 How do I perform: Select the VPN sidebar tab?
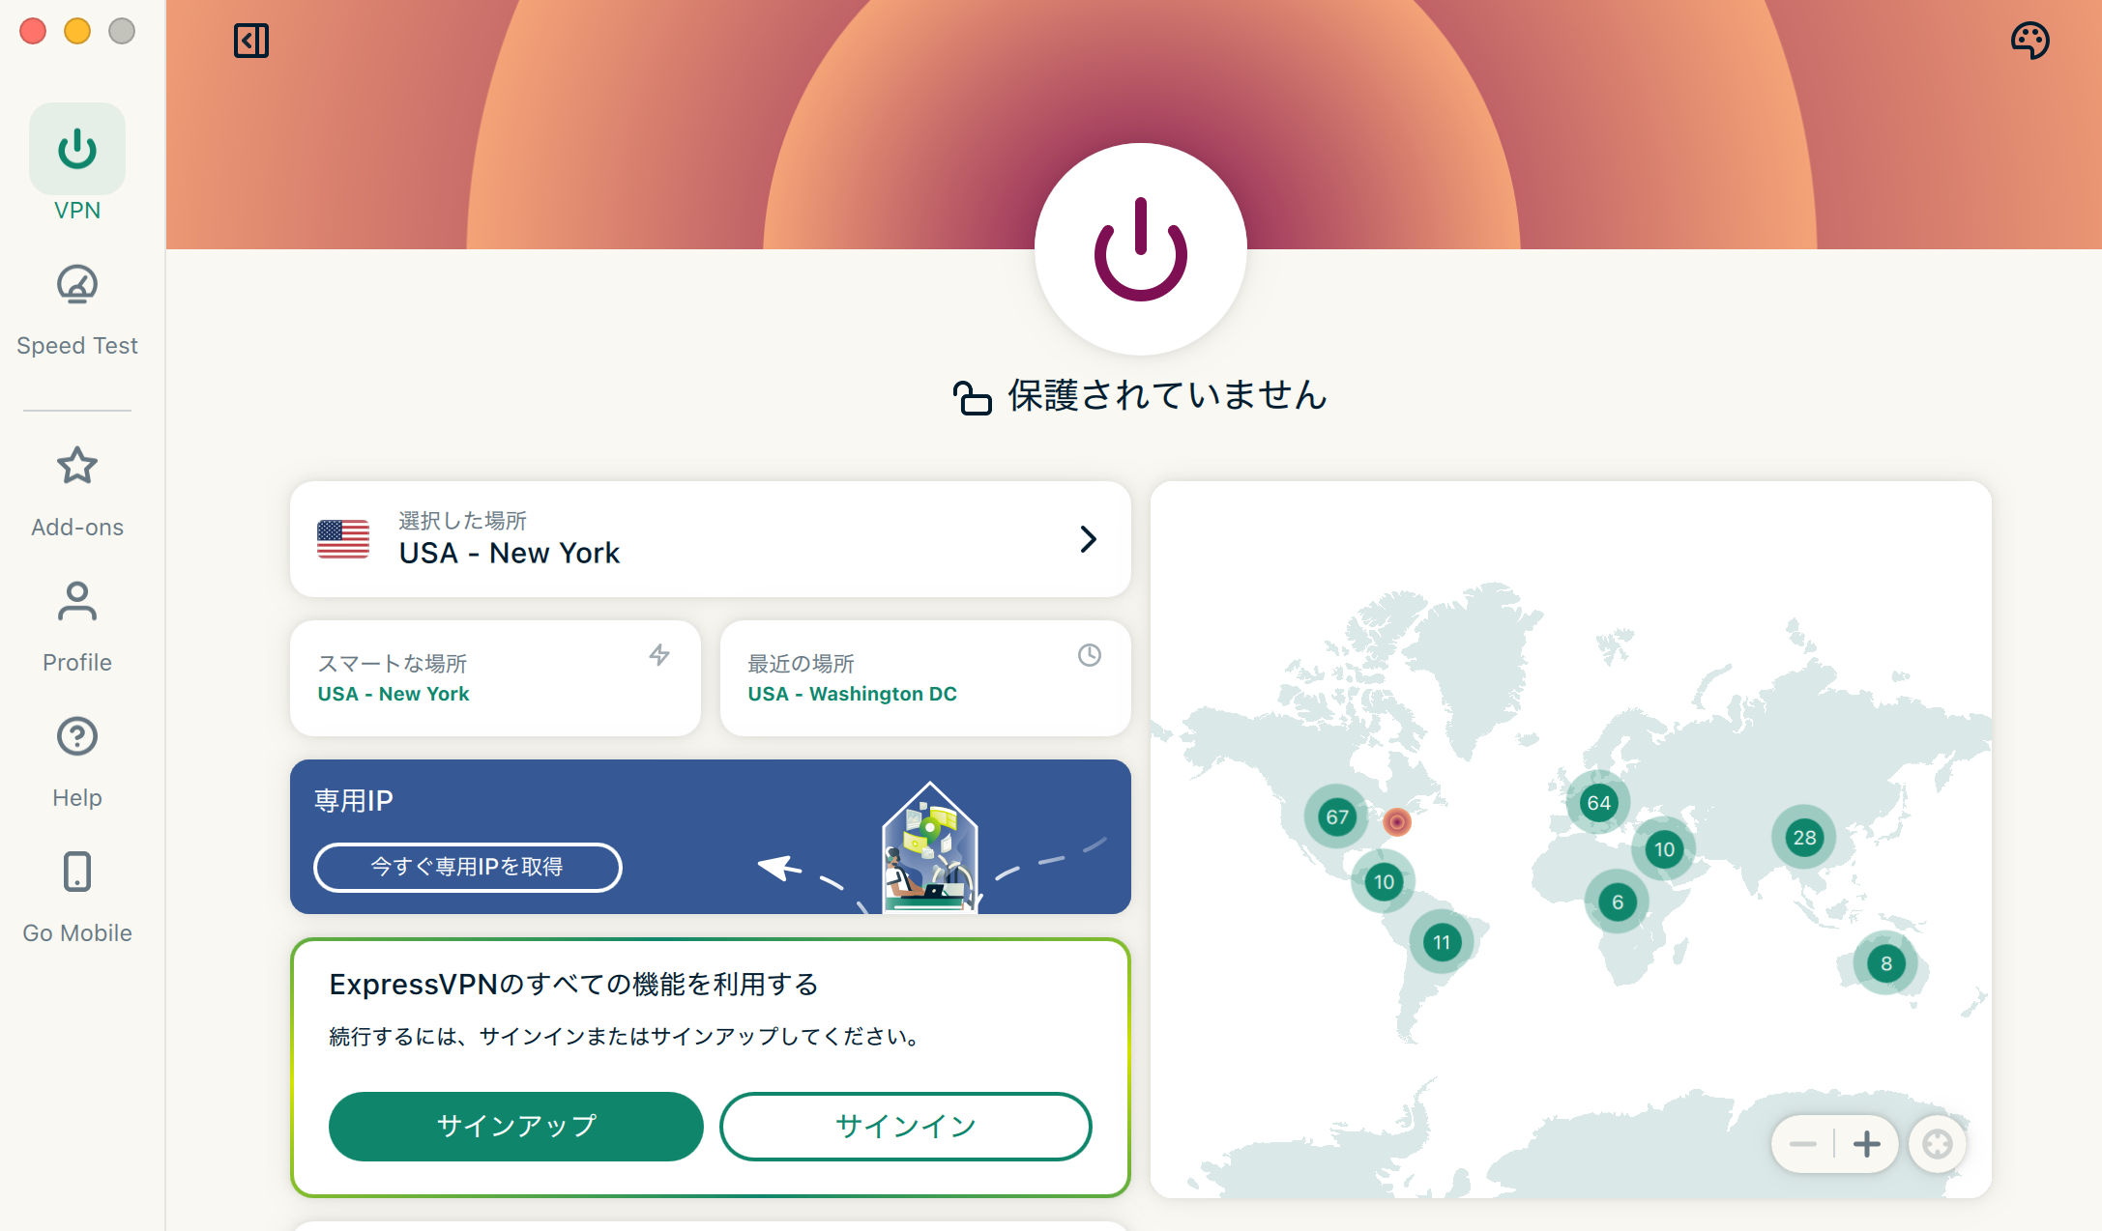tap(77, 162)
